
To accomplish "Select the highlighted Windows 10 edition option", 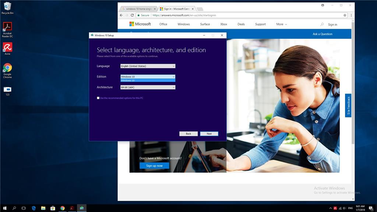I will click(x=148, y=81).
